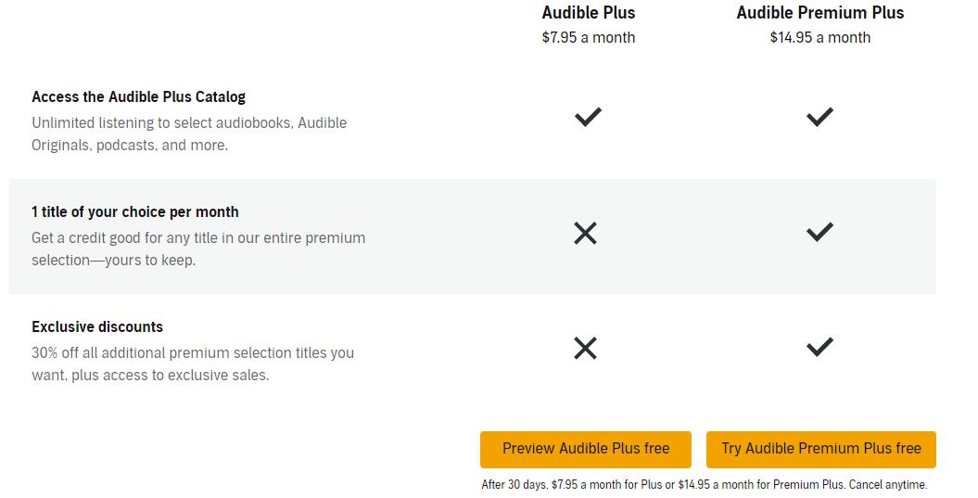
Task: Click the 30% off additional titles description
Action: click(193, 364)
